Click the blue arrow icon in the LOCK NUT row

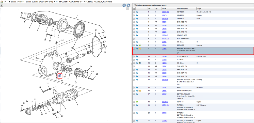(x=137, y=60)
